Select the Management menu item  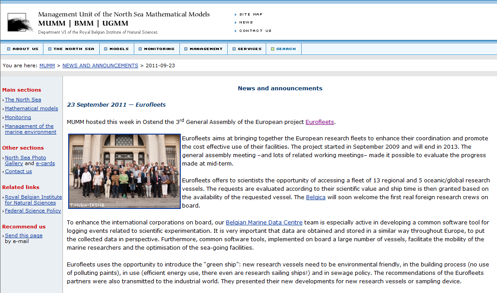(x=203, y=49)
